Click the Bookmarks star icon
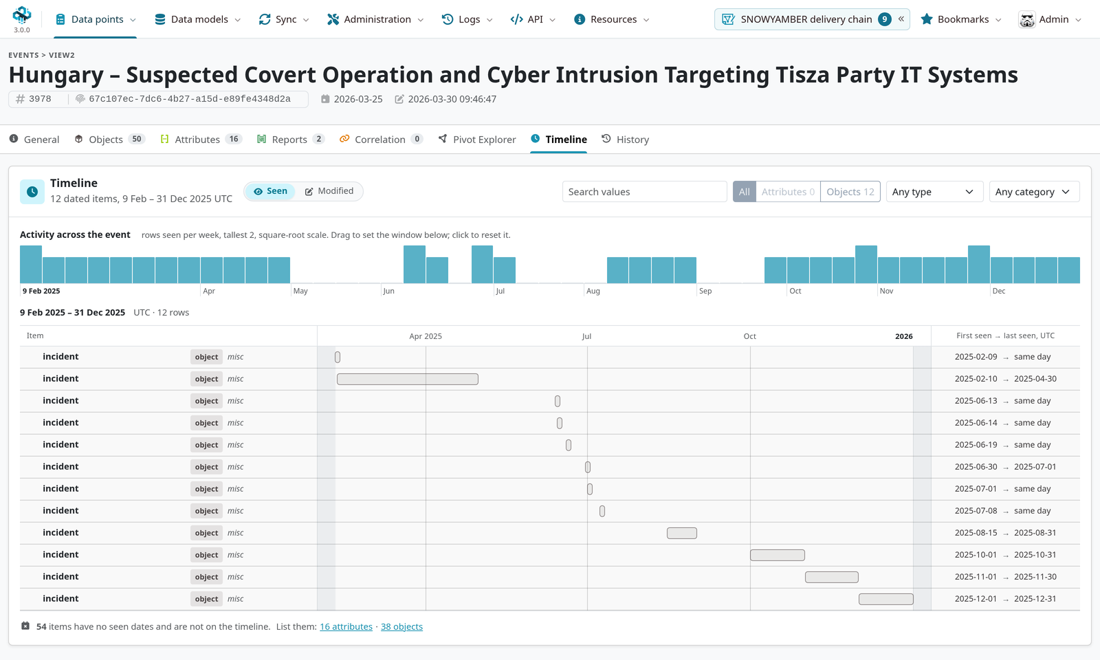 coord(927,19)
